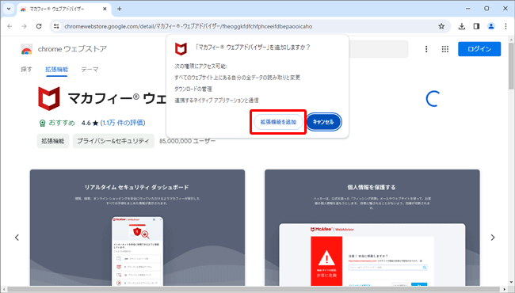Click the おすすめ badge icon
The height and width of the screenshot is (293, 515).
click(42, 123)
